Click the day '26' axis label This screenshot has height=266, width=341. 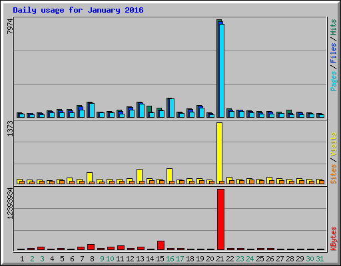(270, 259)
